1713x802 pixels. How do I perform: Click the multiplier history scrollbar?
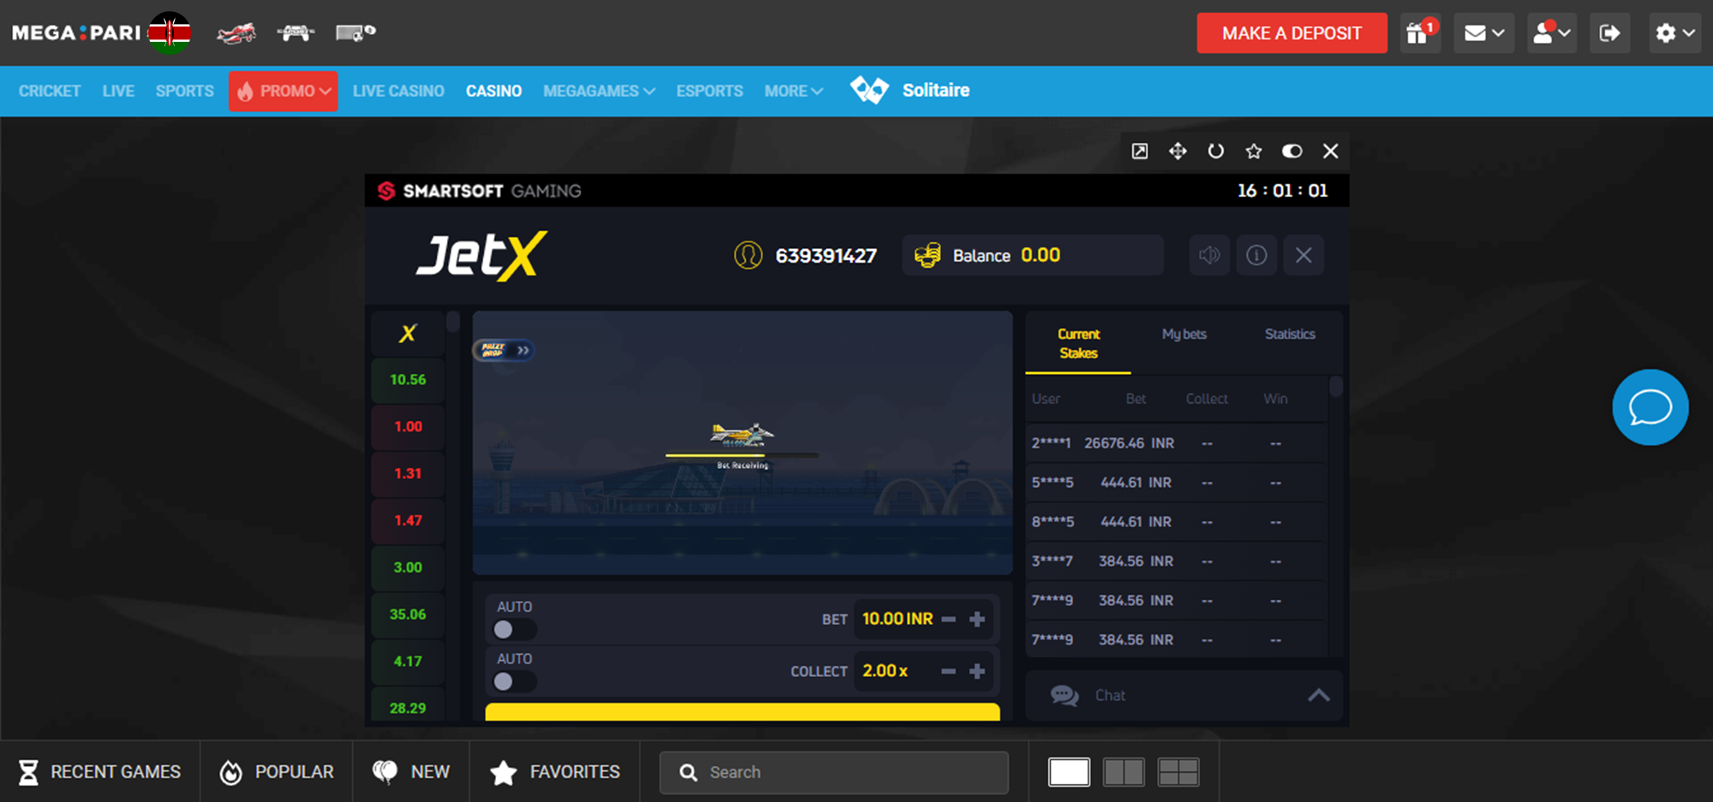(x=453, y=322)
